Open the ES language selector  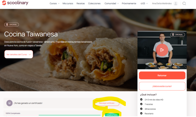point(144,3)
